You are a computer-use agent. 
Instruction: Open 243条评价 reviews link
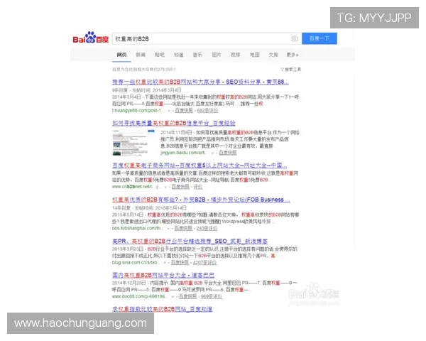(x=207, y=228)
